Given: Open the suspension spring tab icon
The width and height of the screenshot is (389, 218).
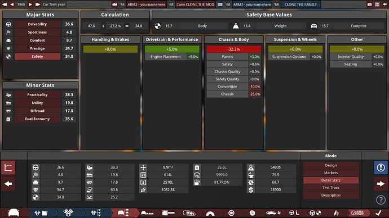Looking at the screenshot, I should coord(336,213).
